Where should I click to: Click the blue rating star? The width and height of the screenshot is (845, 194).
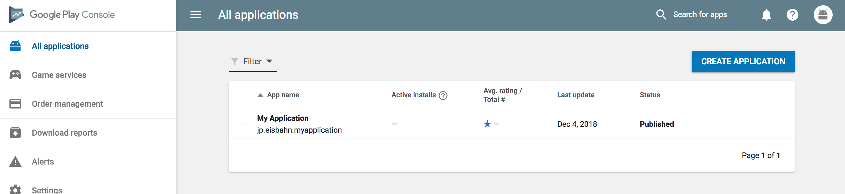pos(487,124)
